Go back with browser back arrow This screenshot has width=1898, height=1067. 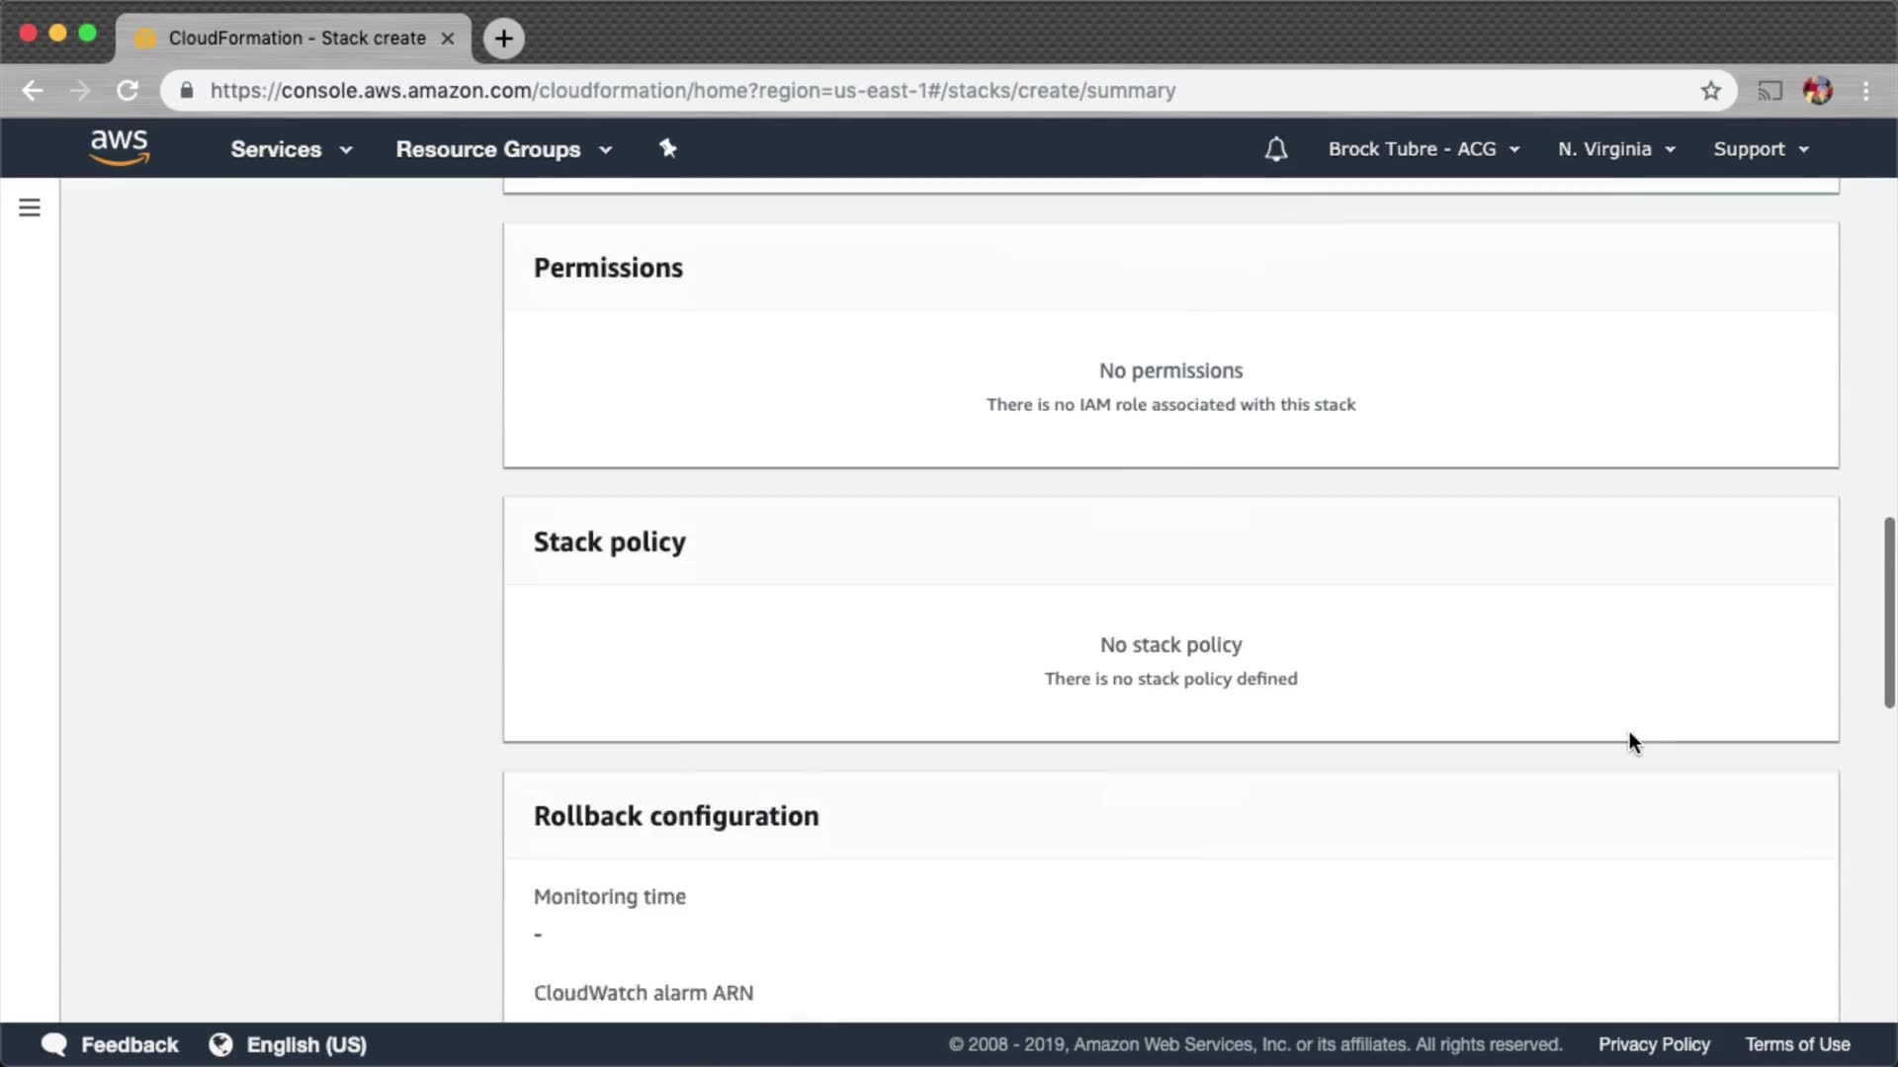[x=33, y=91]
